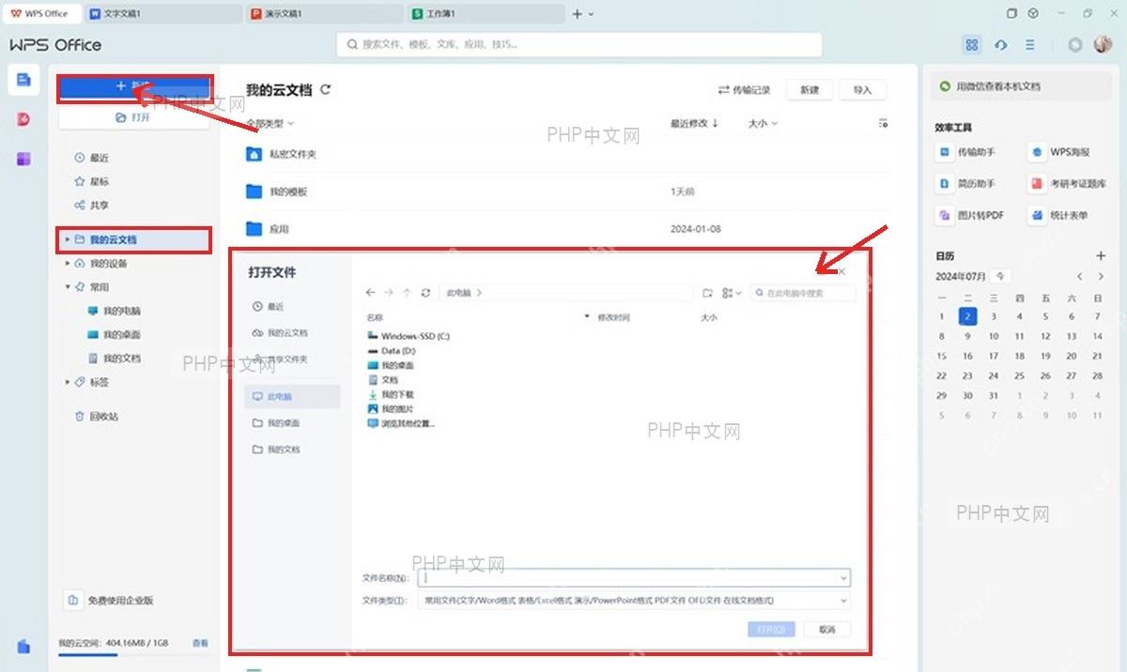Switch to the WPS Office home tab
Viewport: 1127px width, 672px height.
click(x=41, y=14)
